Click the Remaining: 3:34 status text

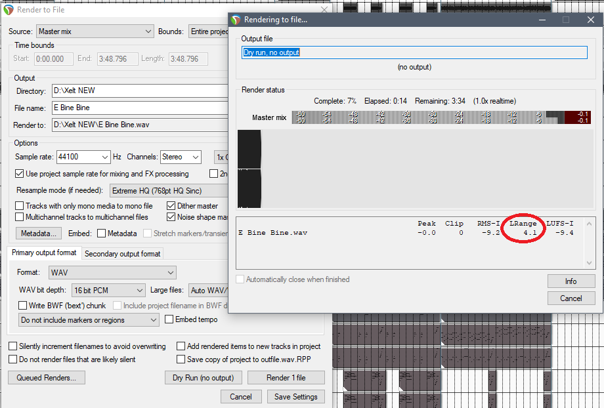coord(440,101)
